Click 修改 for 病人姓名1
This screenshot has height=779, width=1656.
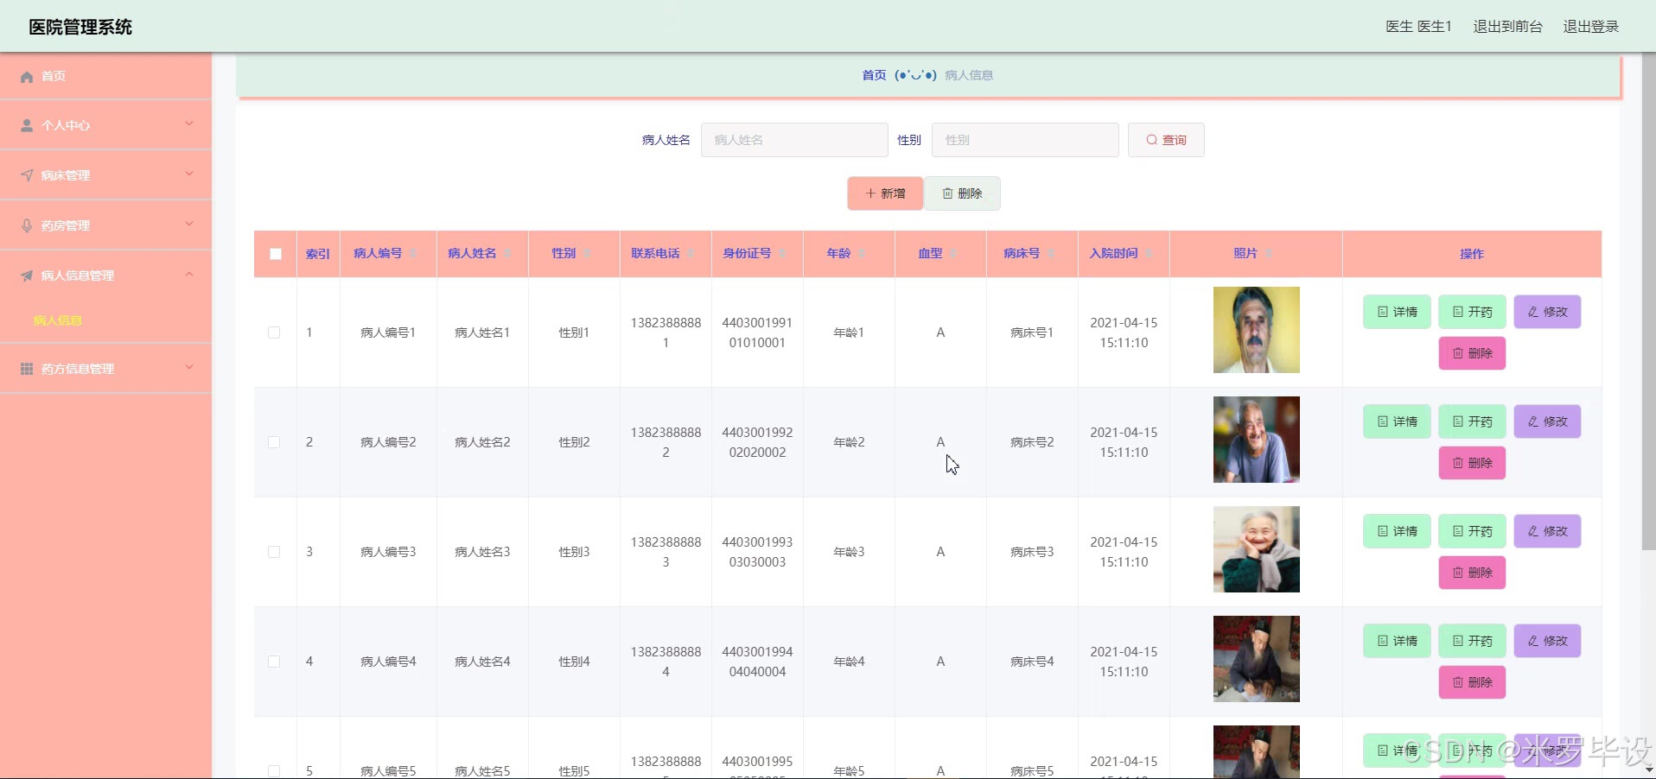click(1547, 312)
